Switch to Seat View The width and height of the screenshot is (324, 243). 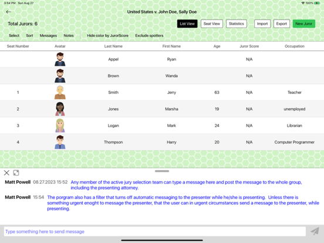[x=212, y=23]
